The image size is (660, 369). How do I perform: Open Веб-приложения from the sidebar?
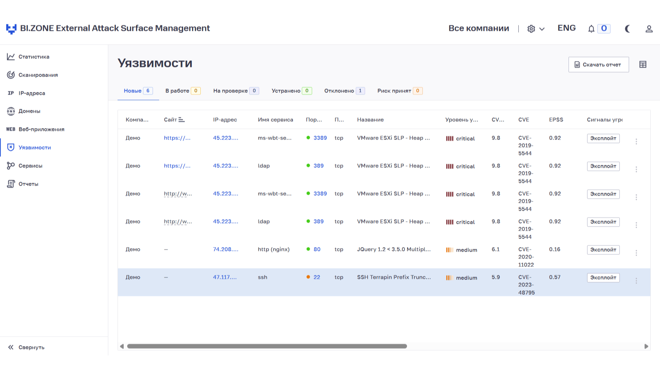coord(41,129)
